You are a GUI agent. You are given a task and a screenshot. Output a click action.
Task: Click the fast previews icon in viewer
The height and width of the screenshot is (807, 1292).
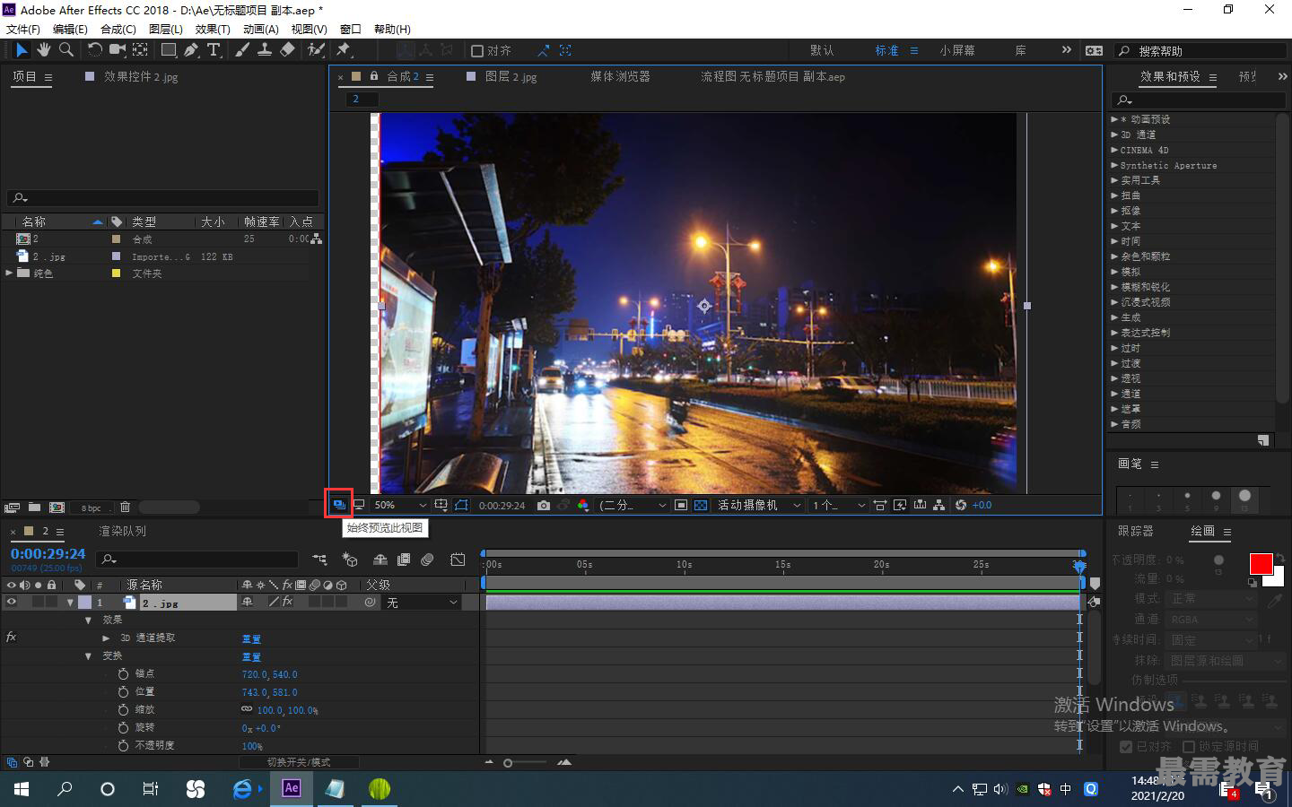[x=900, y=505]
